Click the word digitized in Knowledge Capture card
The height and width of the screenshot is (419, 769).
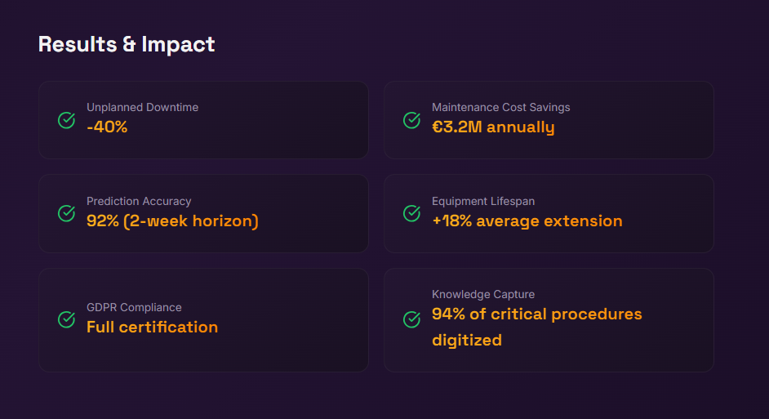[467, 340]
